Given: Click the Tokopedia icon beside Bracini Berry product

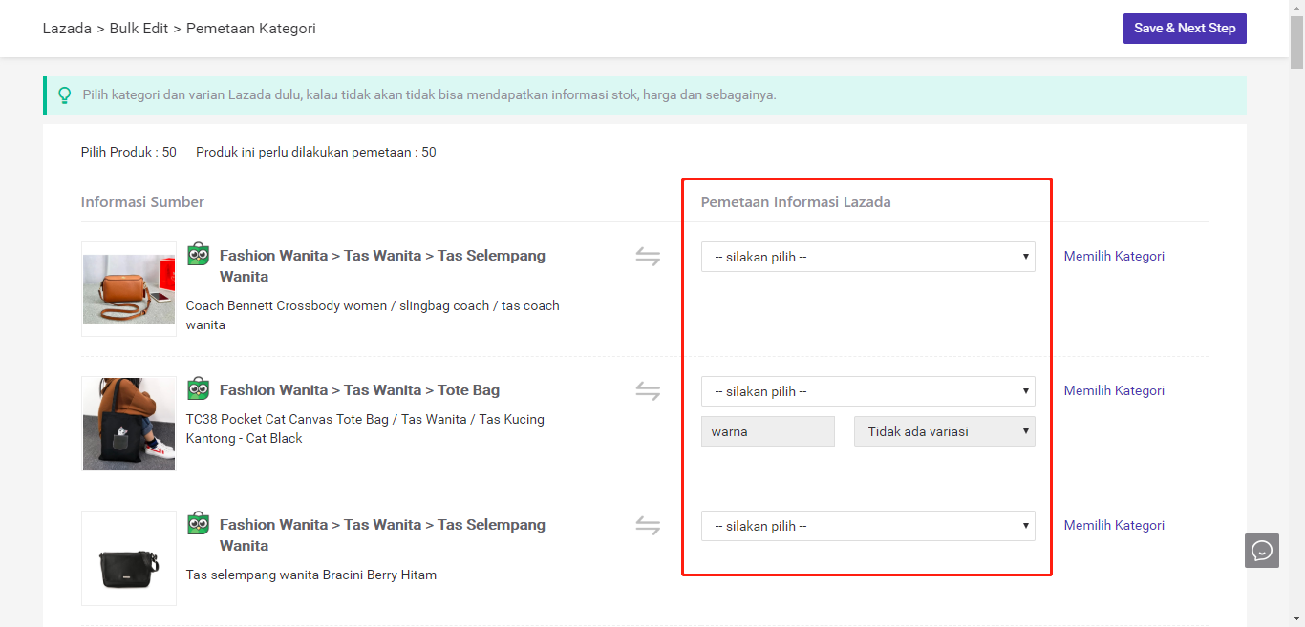Looking at the screenshot, I should coord(198,522).
